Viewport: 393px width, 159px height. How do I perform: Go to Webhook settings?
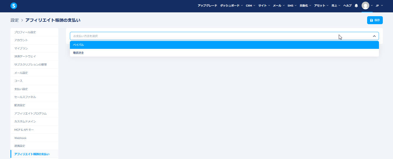click(x=34, y=138)
